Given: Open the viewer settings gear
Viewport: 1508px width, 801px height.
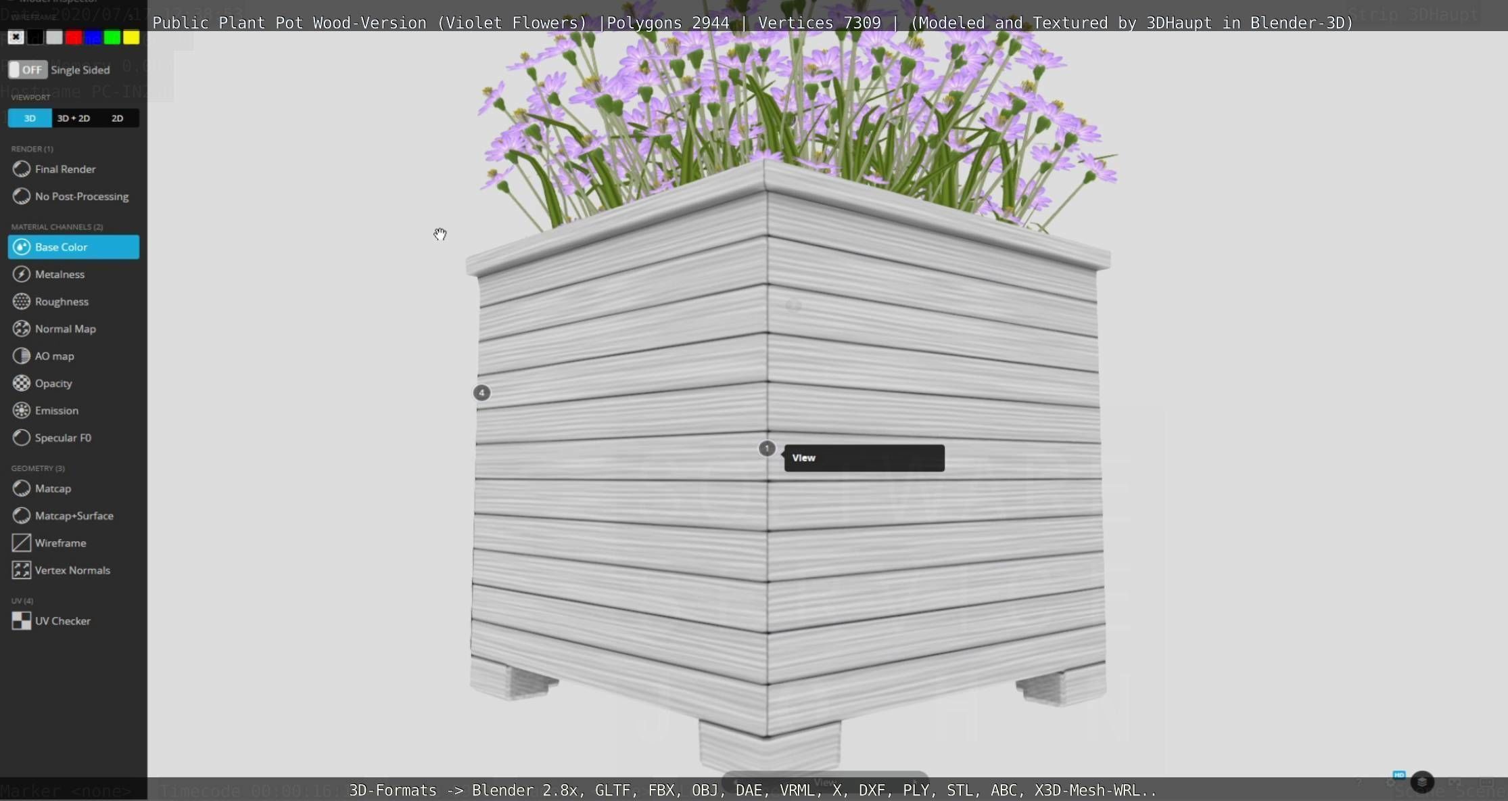Looking at the screenshot, I should point(1390,783).
